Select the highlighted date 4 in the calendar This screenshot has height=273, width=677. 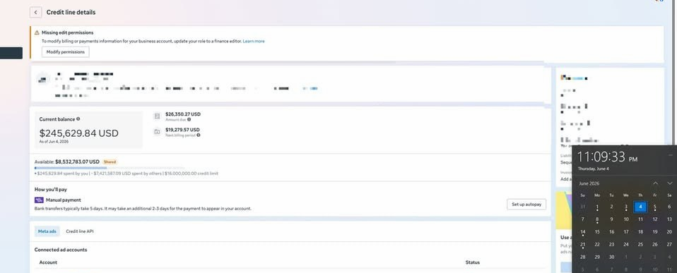point(640,207)
